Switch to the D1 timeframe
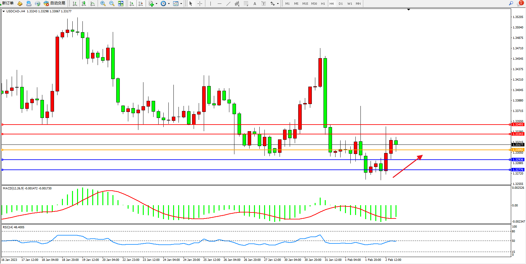Viewport: 526px width, 264px height. [x=341, y=3]
